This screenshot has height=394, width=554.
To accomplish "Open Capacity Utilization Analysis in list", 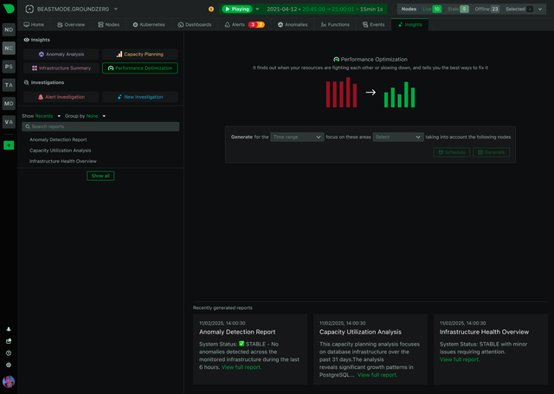I will click(61, 151).
